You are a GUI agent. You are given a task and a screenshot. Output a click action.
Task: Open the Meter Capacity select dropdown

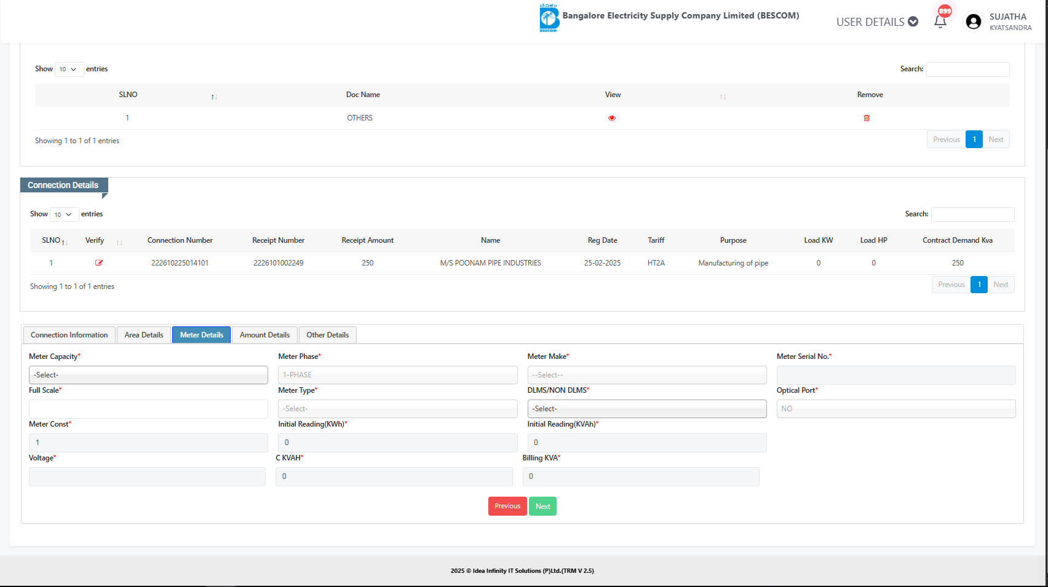click(x=148, y=375)
